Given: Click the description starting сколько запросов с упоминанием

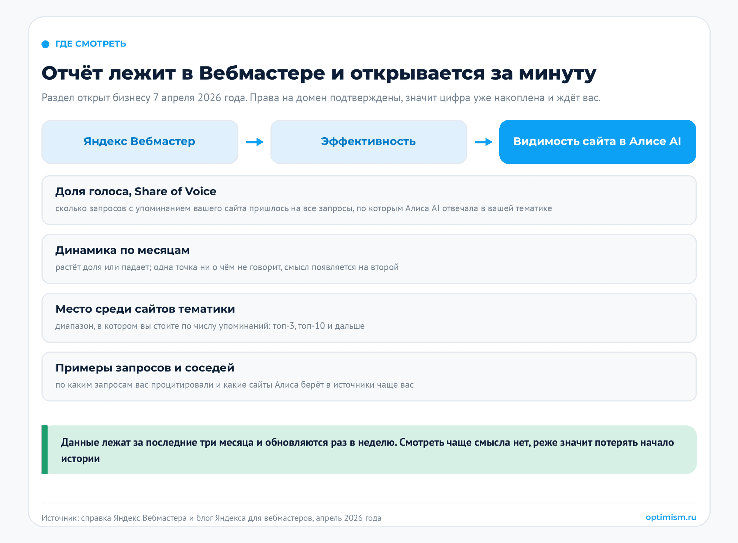Looking at the screenshot, I should pyautogui.click(x=304, y=208).
